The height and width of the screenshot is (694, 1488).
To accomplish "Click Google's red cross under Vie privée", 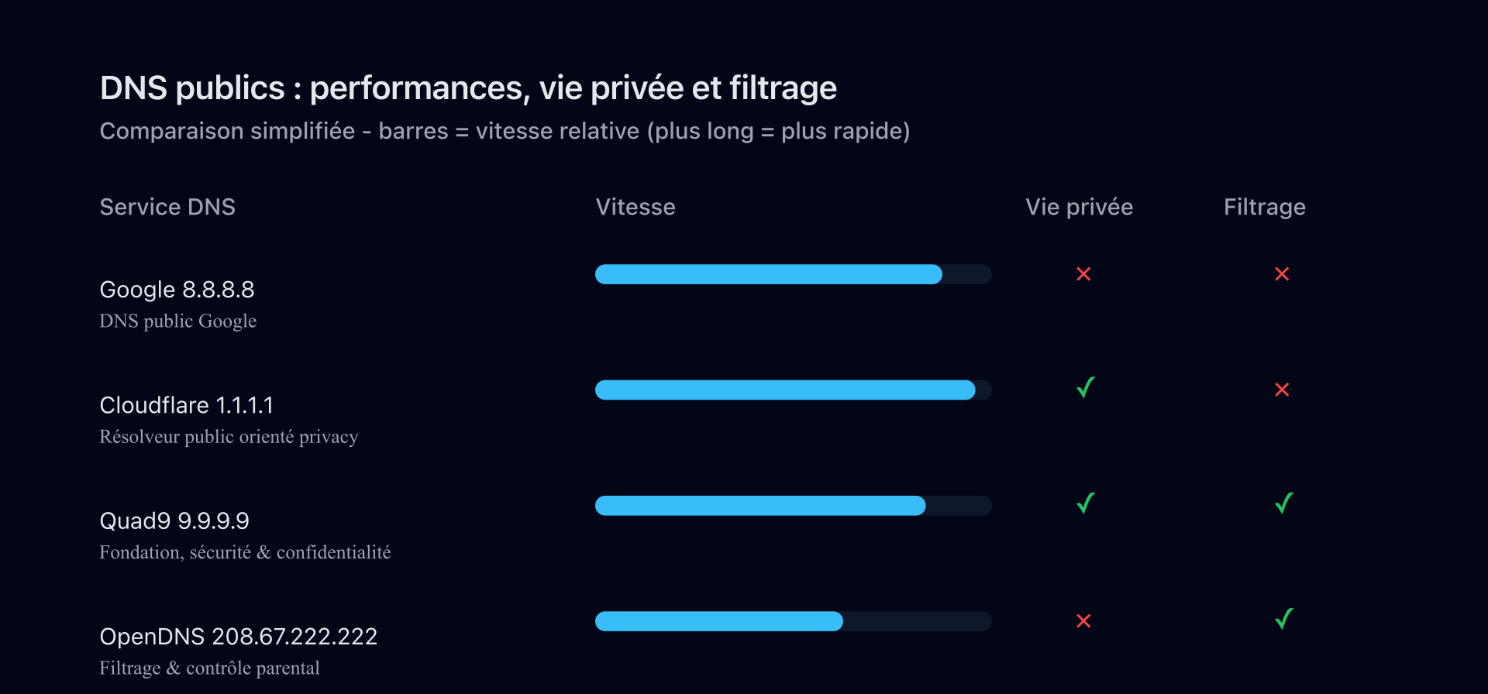I will point(1083,274).
